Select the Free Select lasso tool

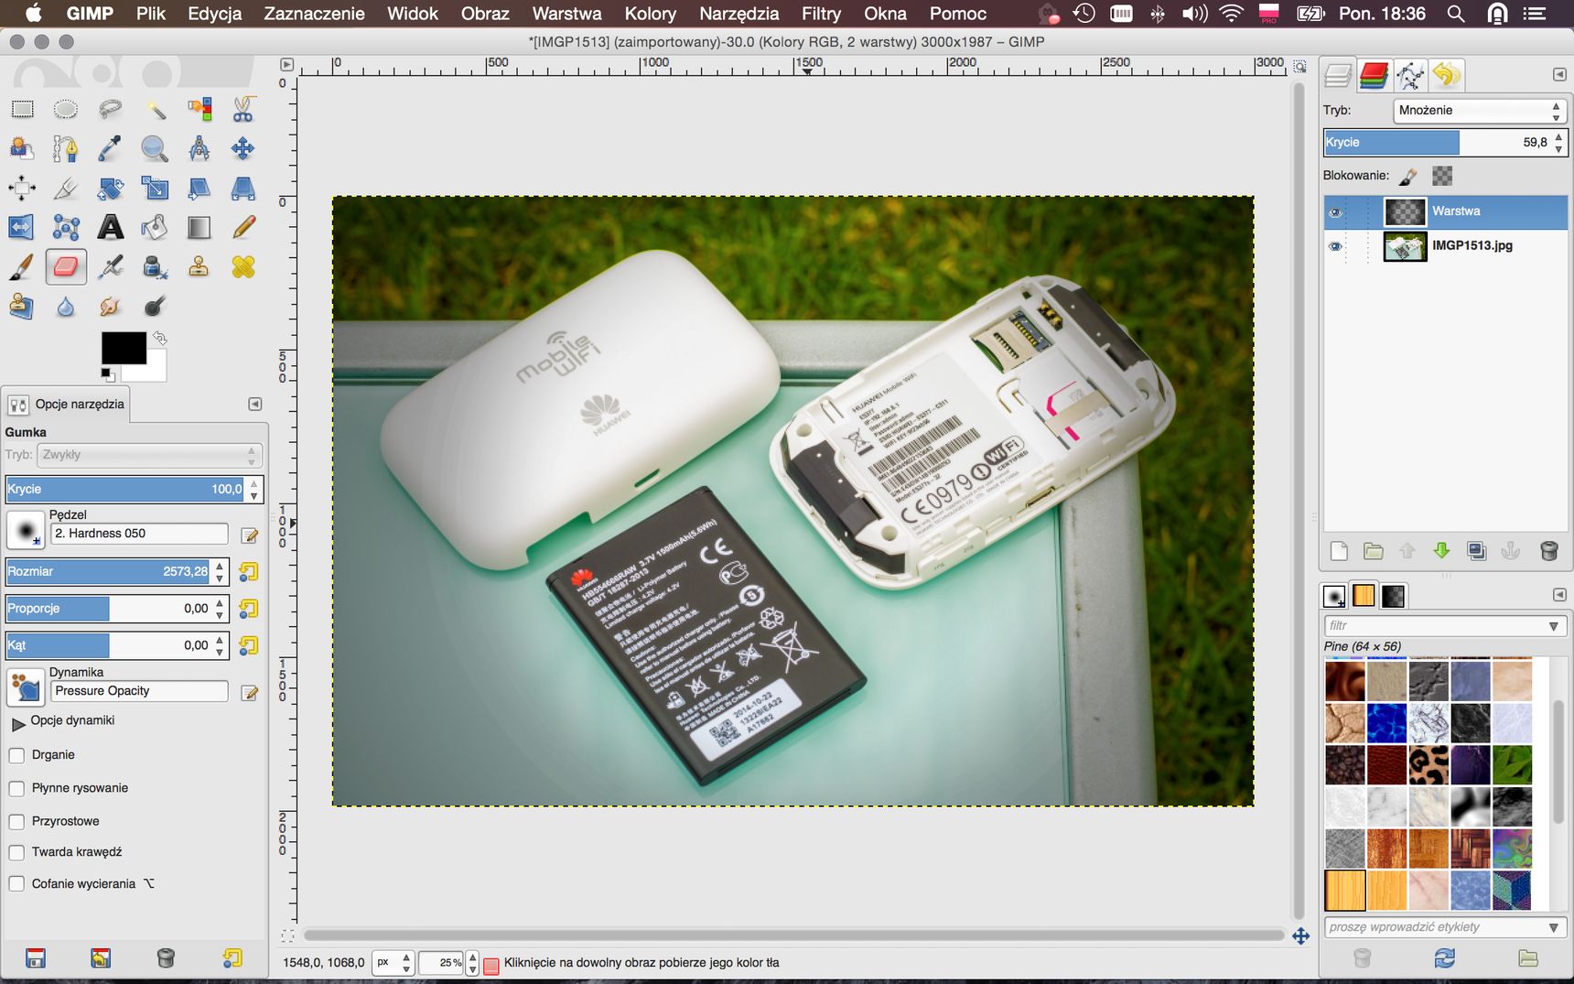coord(111,110)
